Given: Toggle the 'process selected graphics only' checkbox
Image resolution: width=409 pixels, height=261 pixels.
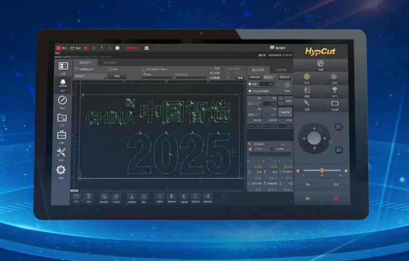Looking at the screenshot, I should click(x=250, y=91).
